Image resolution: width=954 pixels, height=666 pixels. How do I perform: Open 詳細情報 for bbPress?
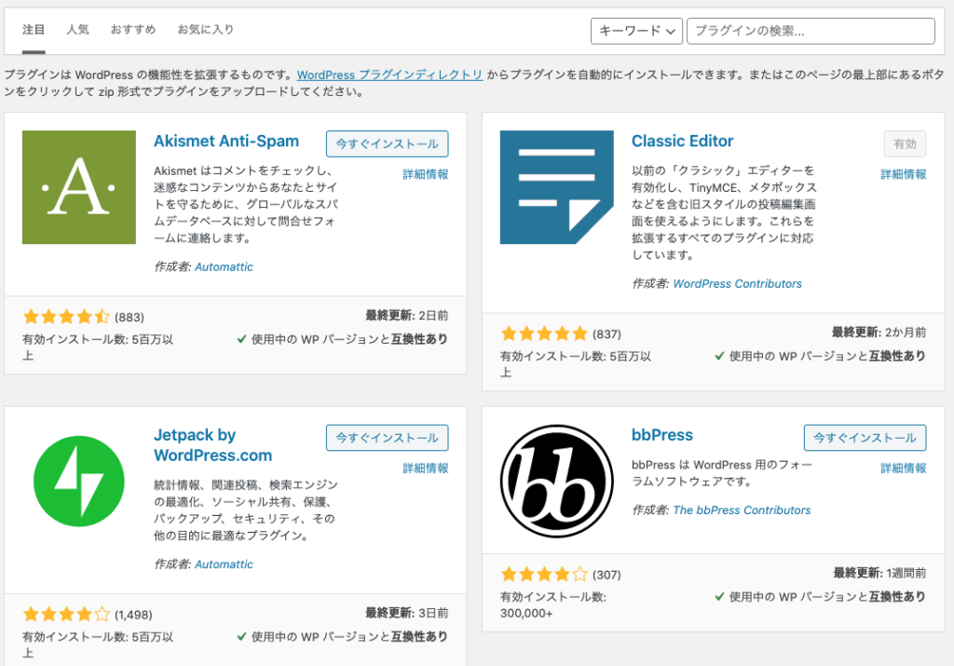click(x=904, y=469)
